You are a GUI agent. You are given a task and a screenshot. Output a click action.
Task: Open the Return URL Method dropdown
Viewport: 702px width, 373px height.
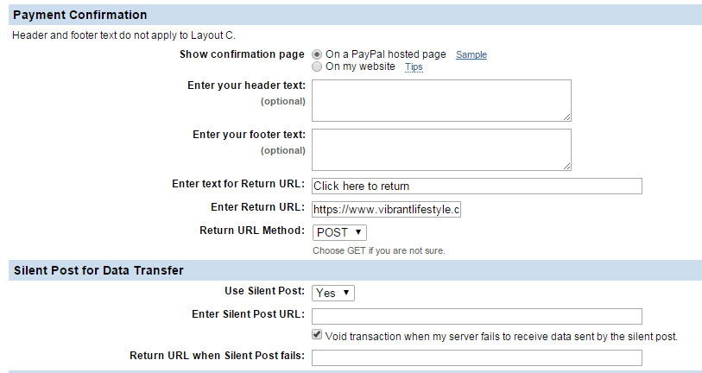(x=339, y=232)
